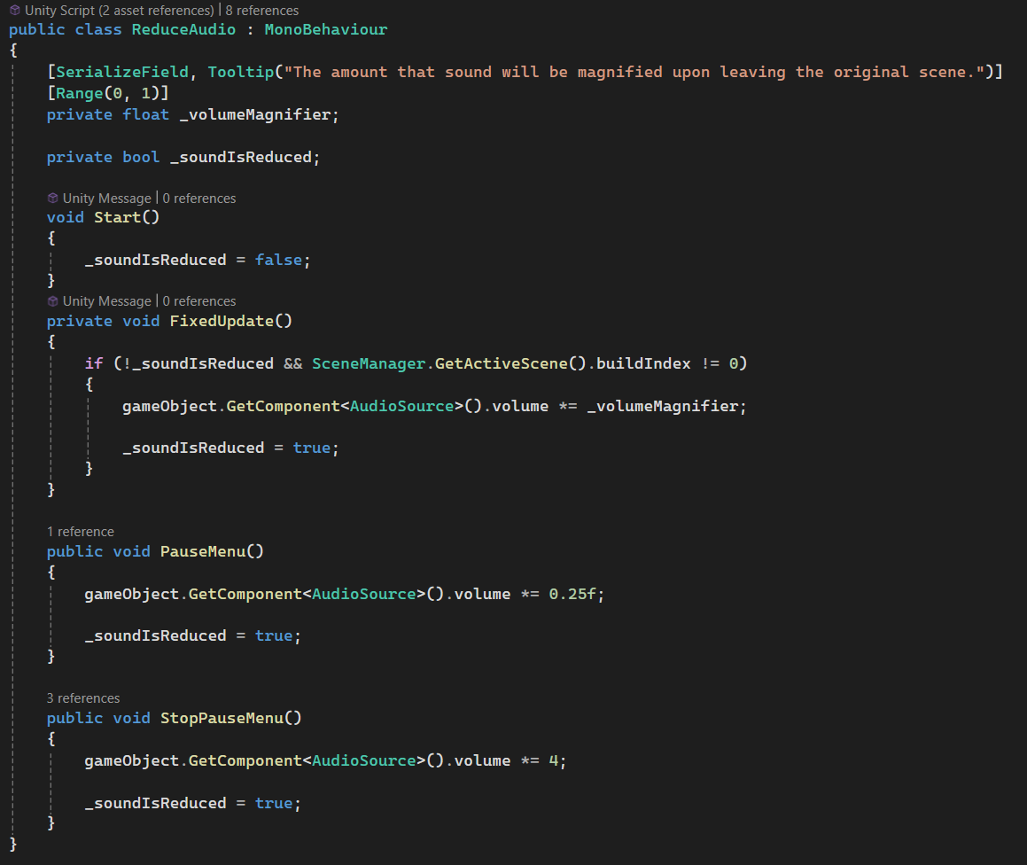The height and width of the screenshot is (865, 1027).
Task: Click "0 references" above the FixedUpdate method
Action: pos(199,301)
